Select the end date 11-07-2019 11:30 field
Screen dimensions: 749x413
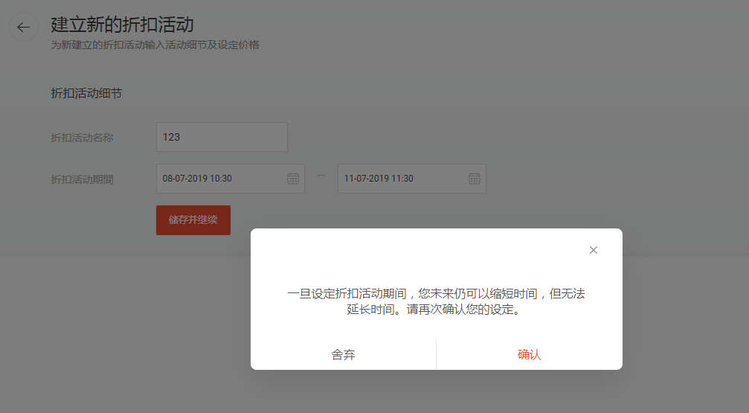402,179
